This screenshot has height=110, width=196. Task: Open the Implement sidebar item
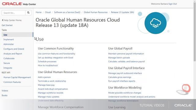pyautogui.click(x=9, y=39)
